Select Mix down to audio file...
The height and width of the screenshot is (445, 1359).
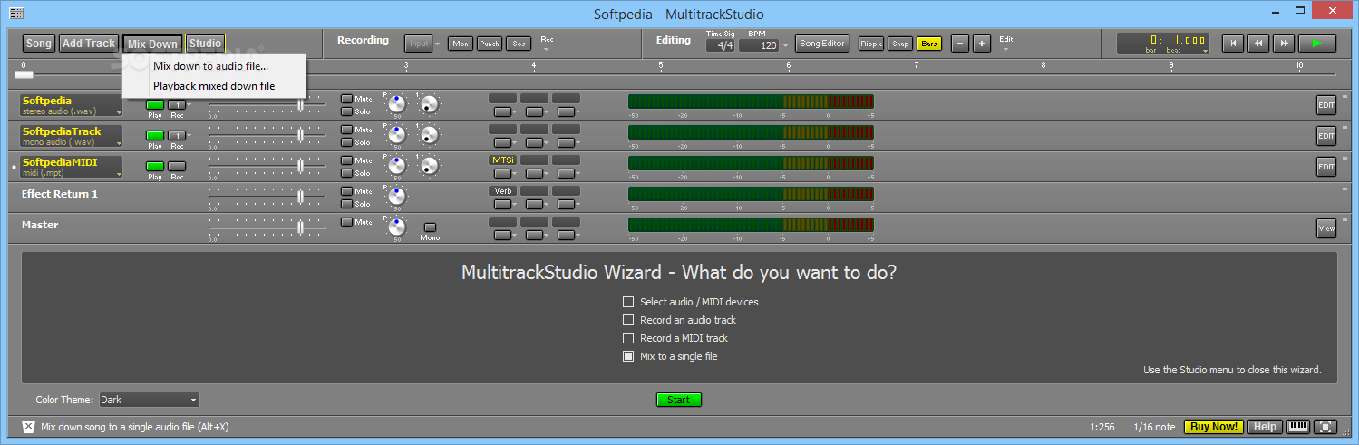(x=211, y=66)
